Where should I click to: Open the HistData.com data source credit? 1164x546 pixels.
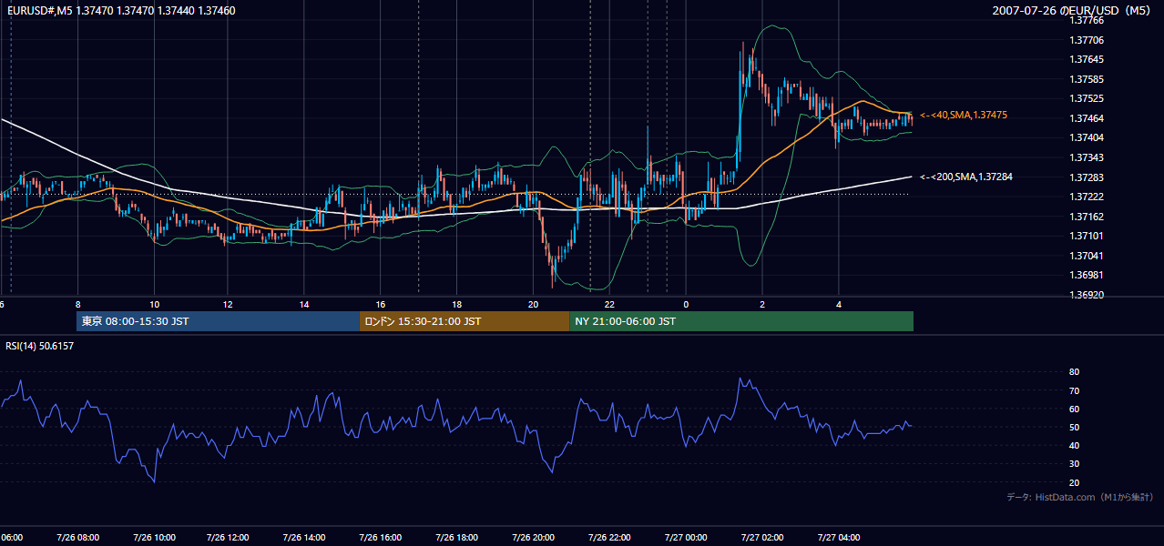[x=1080, y=497]
